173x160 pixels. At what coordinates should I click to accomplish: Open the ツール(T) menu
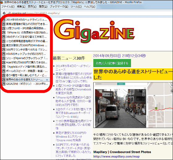tap(76, 7)
